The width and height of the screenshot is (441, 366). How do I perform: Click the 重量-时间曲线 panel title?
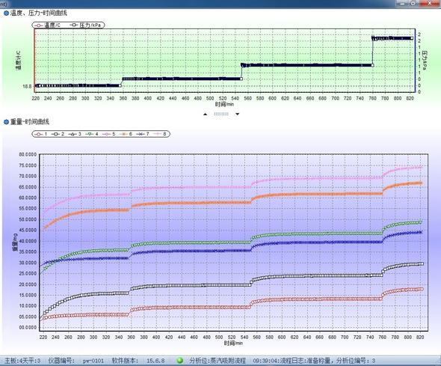pyautogui.click(x=30, y=122)
